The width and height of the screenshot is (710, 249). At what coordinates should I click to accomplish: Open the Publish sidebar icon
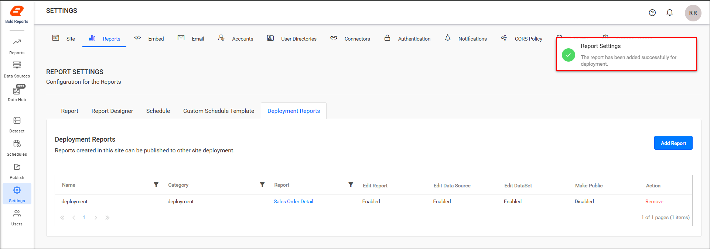pos(17,171)
